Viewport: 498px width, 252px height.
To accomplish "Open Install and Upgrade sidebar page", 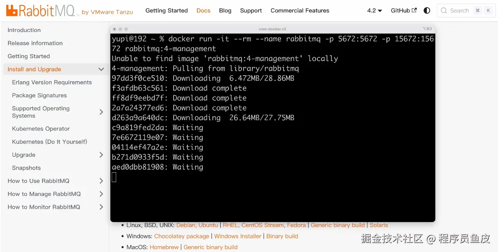I will pos(34,69).
